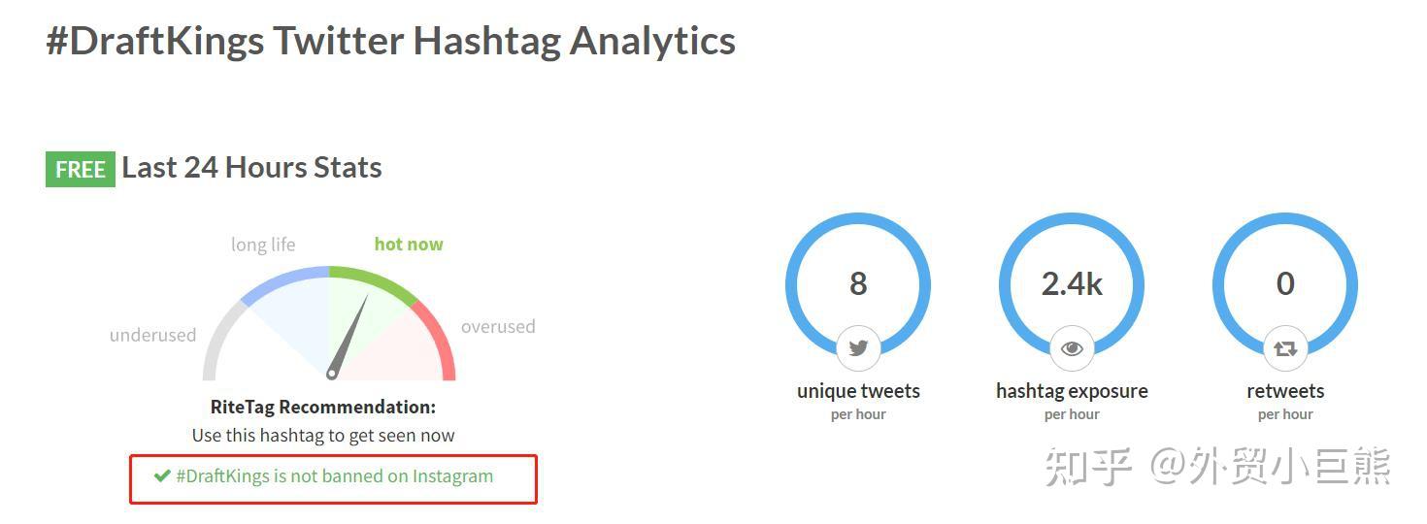Image resolution: width=1427 pixels, height=524 pixels.
Task: Click '#DraftKings is not banned on Instagram' text
Action: [334, 476]
